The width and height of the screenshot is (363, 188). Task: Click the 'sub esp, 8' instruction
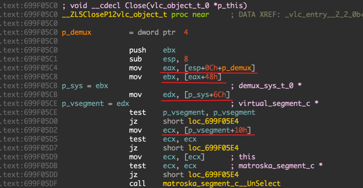158,59
